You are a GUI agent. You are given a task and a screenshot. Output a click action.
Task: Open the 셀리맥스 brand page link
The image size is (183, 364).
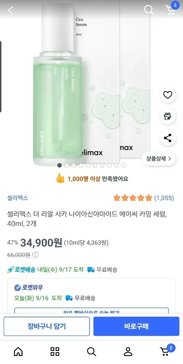tap(17, 197)
